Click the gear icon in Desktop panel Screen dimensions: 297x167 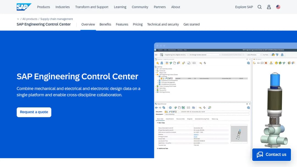pyautogui.click(x=248, y=63)
